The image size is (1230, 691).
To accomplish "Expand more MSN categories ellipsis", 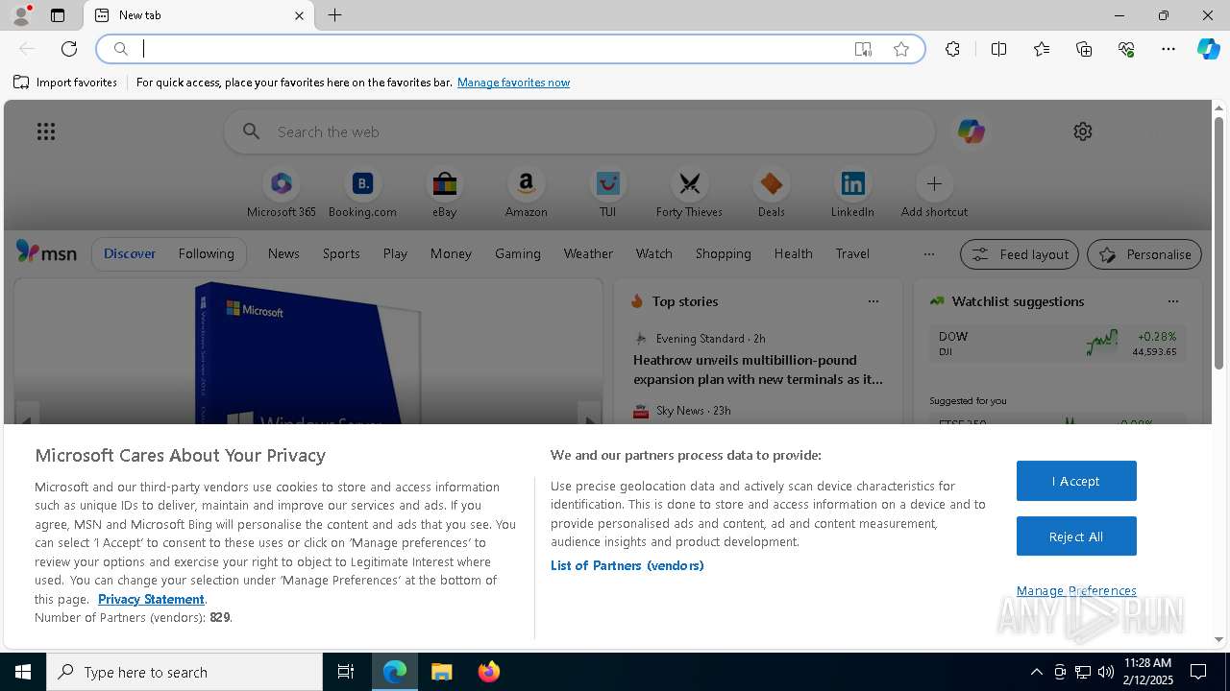I will pyautogui.click(x=928, y=253).
